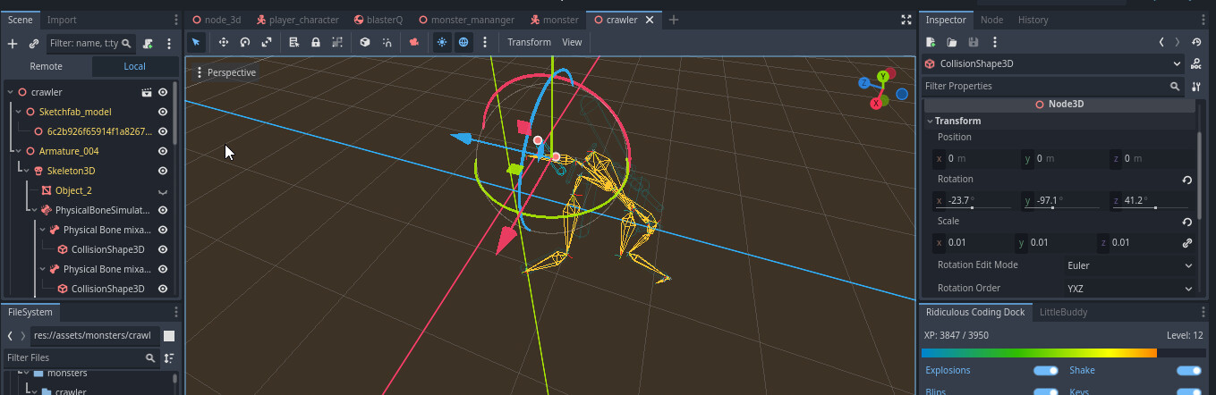Collapse the Armature_004 tree node
The height and width of the screenshot is (395, 1216).
[x=18, y=151]
